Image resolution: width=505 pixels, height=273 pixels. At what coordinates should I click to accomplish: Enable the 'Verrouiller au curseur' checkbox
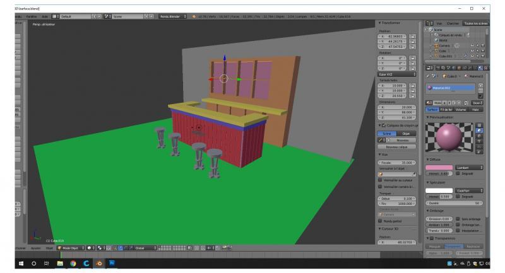(x=380, y=180)
